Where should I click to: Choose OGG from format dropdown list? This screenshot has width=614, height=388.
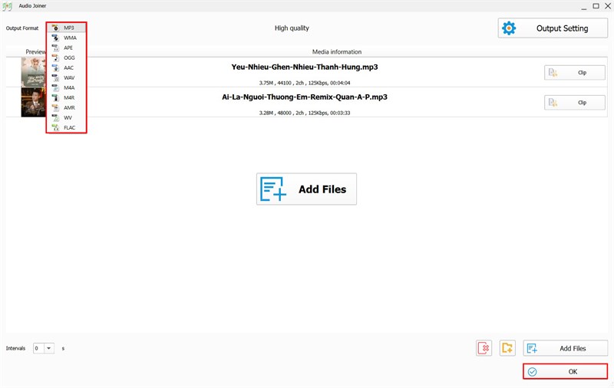69,58
